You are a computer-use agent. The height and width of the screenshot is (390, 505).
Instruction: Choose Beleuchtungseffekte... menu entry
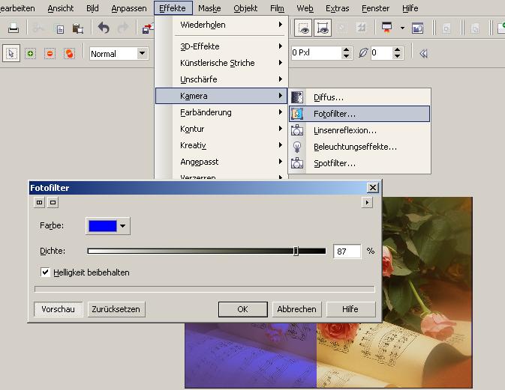pyautogui.click(x=359, y=147)
